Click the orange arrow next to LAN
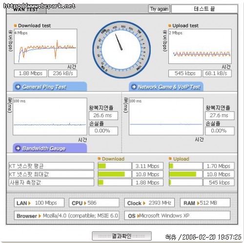 29,203
